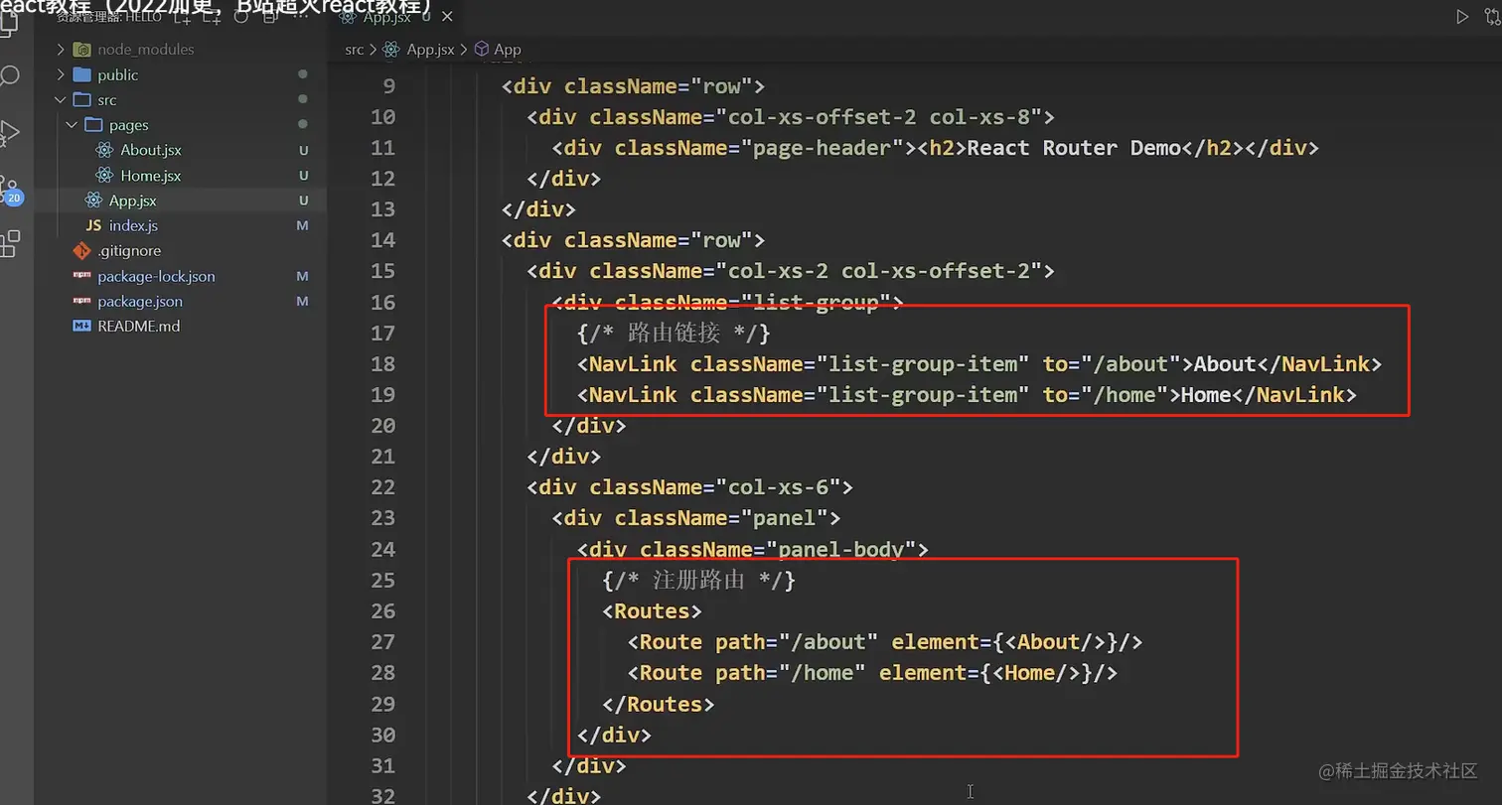Click the M status badge on index.js row
The image size is (1502, 805).
click(303, 226)
